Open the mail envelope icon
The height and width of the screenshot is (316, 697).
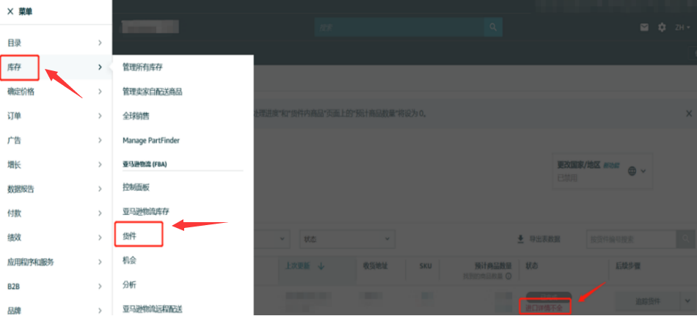click(x=644, y=27)
